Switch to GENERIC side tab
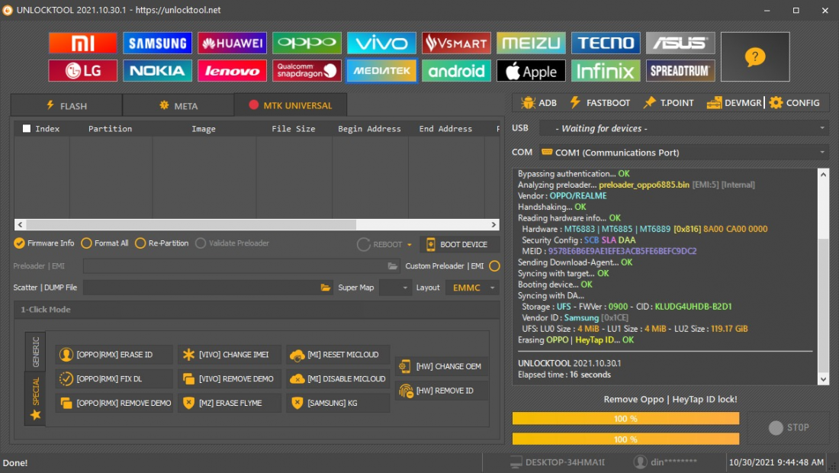839x473 pixels. (x=35, y=352)
